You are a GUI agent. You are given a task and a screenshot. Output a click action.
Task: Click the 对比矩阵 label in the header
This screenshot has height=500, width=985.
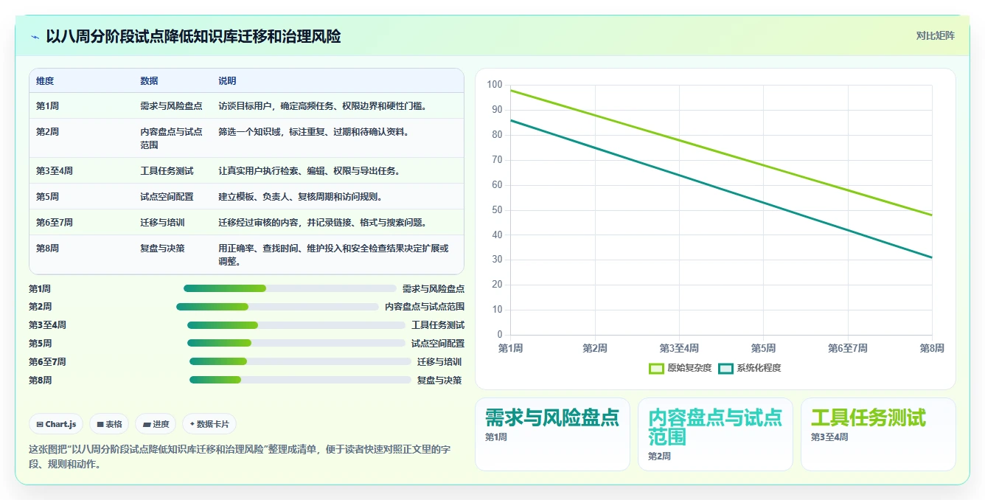pyautogui.click(x=935, y=35)
